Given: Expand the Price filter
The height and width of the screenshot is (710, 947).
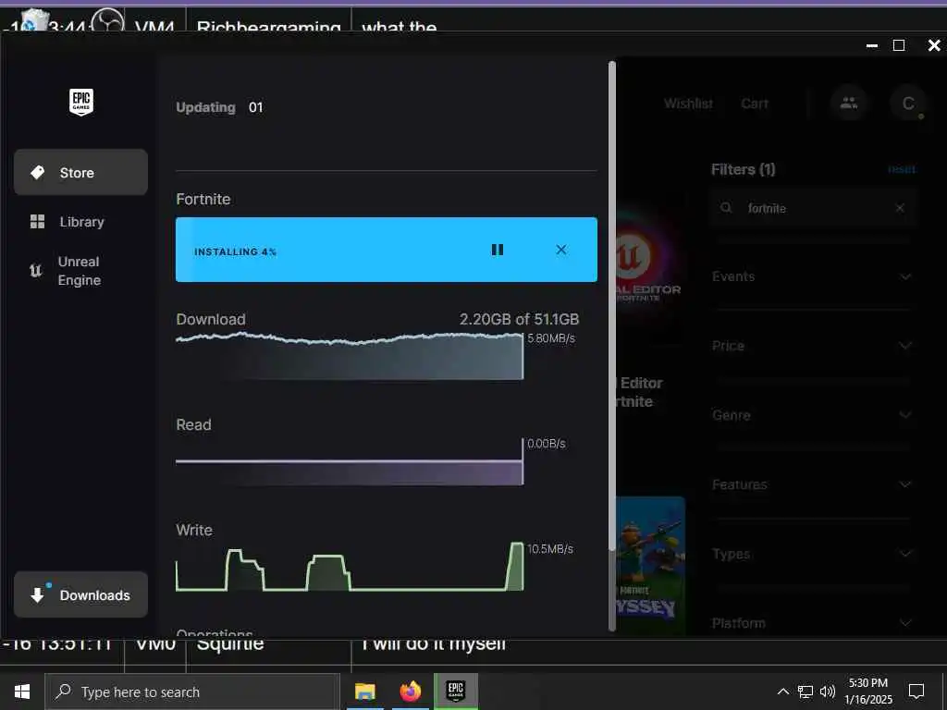Looking at the screenshot, I should (x=813, y=346).
